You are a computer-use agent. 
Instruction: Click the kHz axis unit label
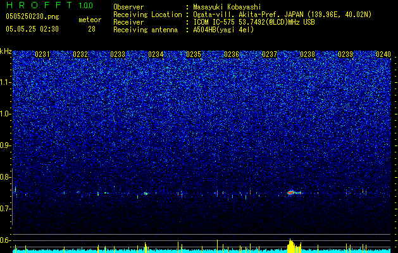[x=6, y=51]
